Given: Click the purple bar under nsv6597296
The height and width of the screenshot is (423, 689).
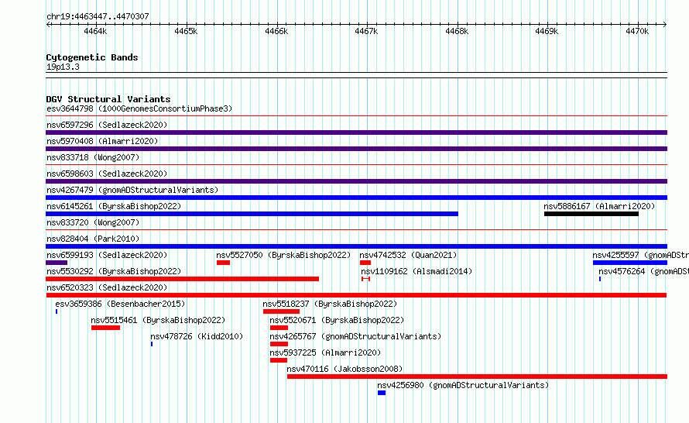Looking at the screenshot, I should pyautogui.click(x=356, y=132).
